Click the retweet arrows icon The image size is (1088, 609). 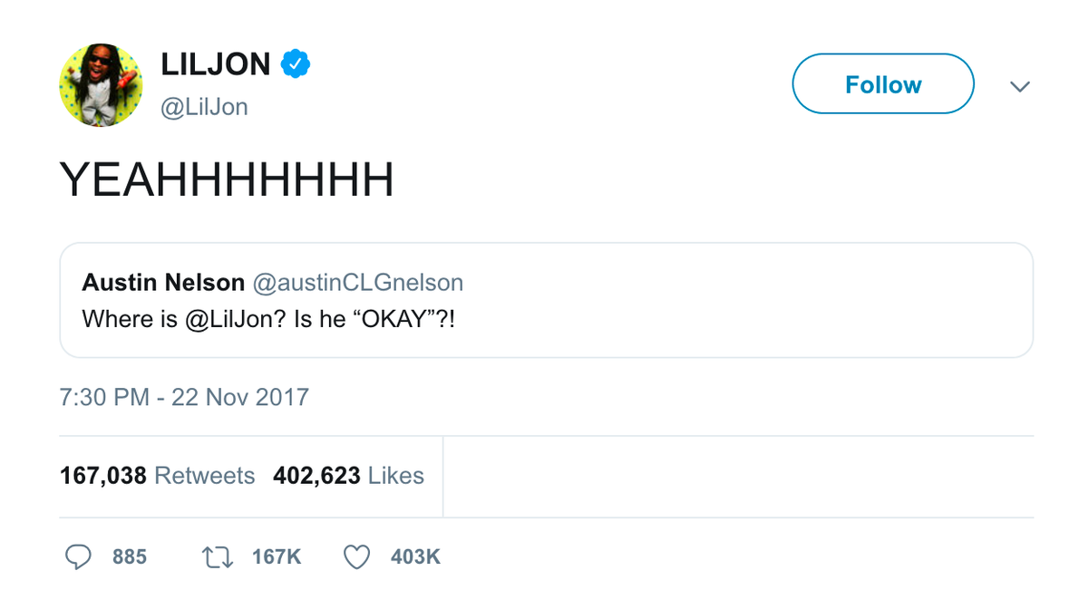click(x=218, y=556)
